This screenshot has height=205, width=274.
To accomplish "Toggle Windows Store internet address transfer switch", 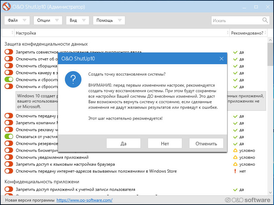I will coord(9,171).
